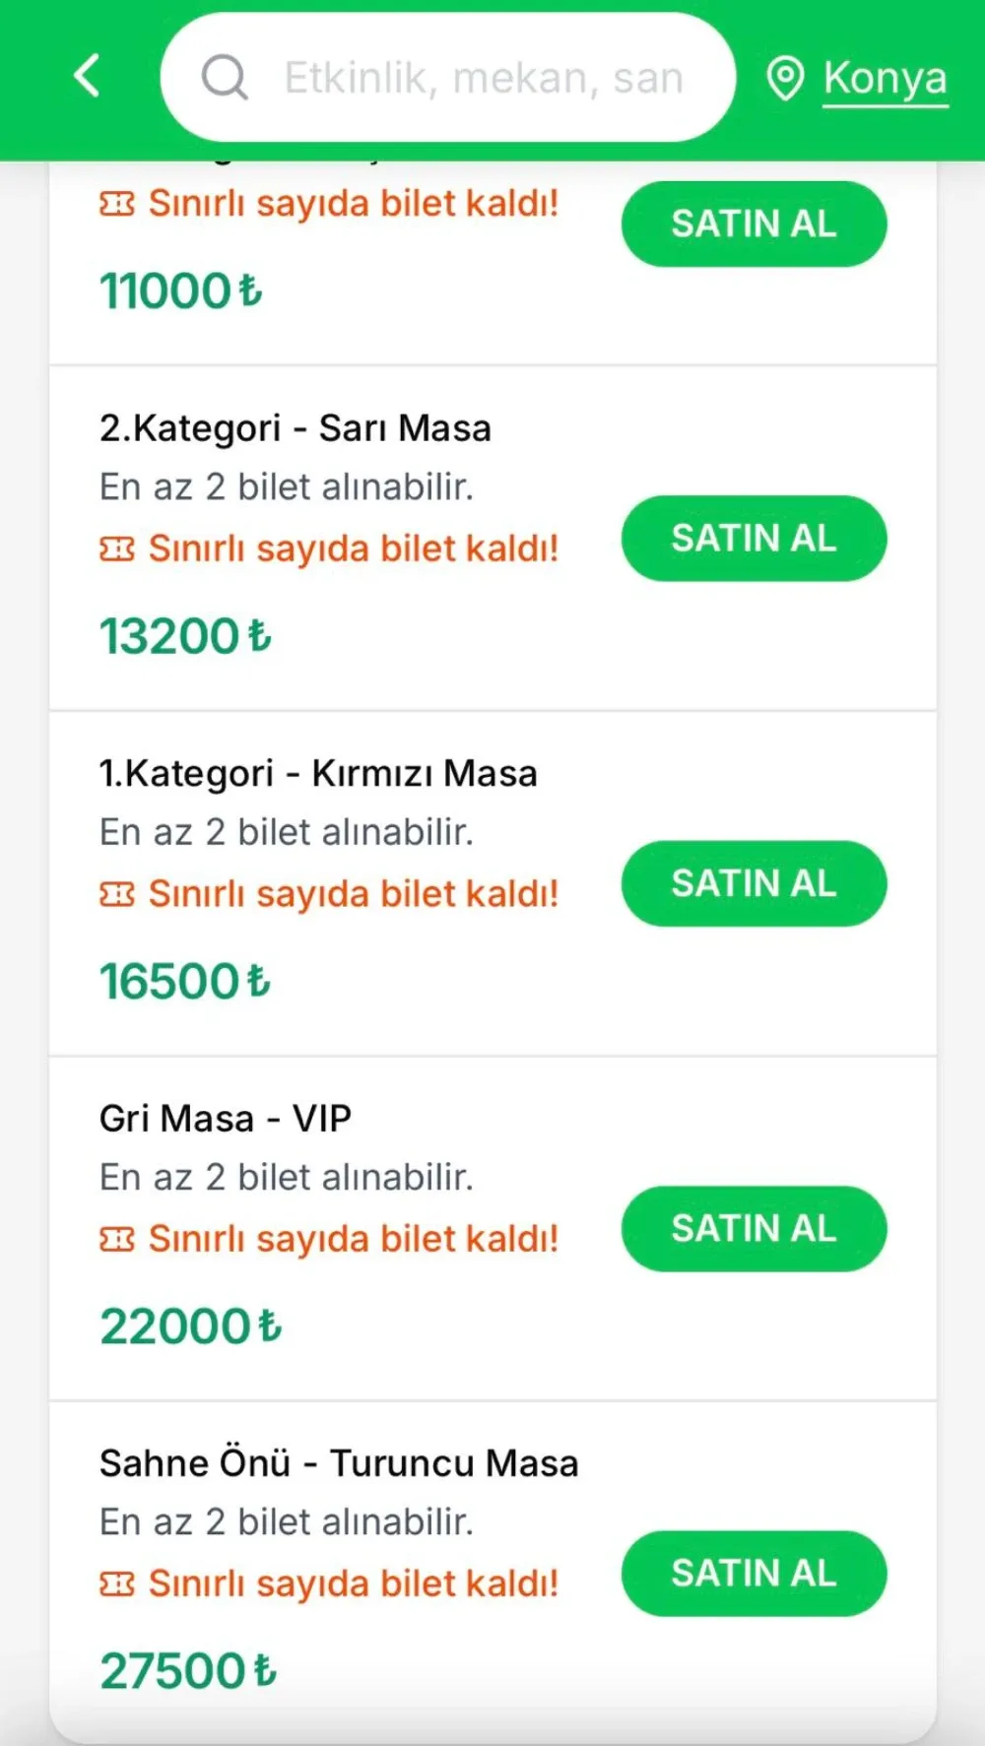Select the 1.Kategori - Kırmızı Masa title
The height and width of the screenshot is (1746, 985).
(x=318, y=773)
